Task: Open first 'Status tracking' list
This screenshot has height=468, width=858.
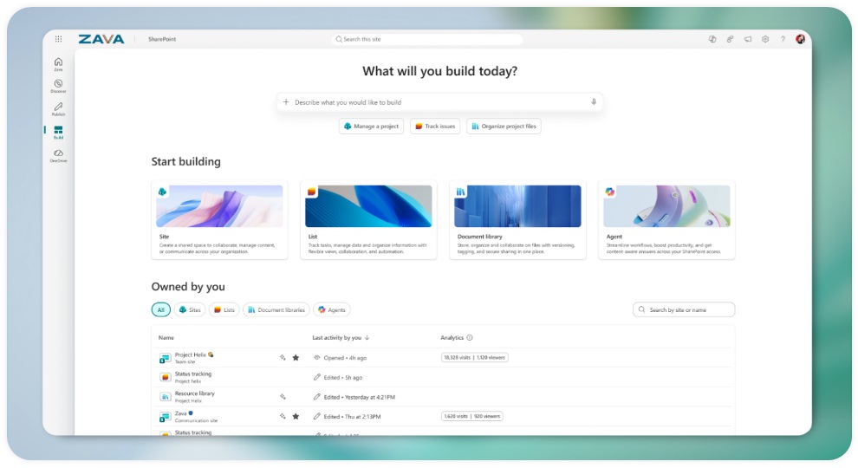Action: point(192,374)
